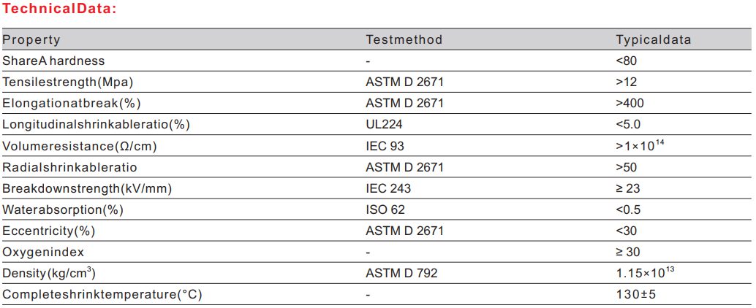This screenshot has height=308, width=756.
Task: Click the ISO 62 test method
Action: tap(385, 210)
